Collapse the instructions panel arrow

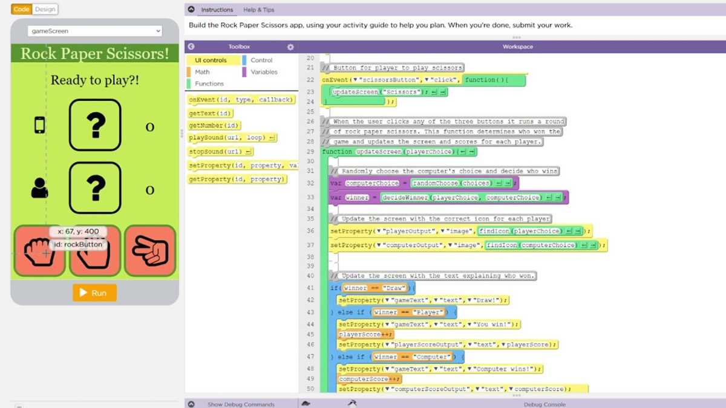pyautogui.click(x=191, y=10)
